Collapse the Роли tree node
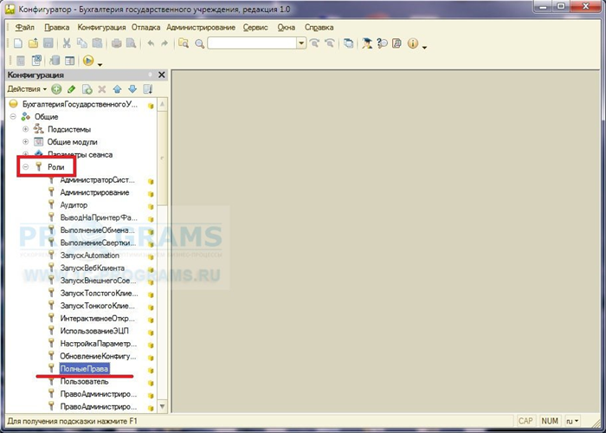Viewport: 606px width, 433px height. 25,167
